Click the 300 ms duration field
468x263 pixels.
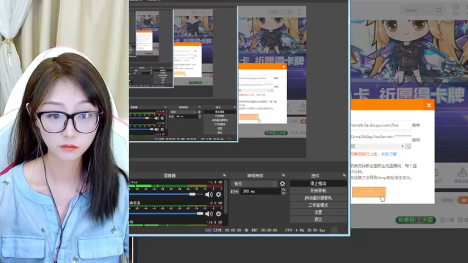click(260, 192)
